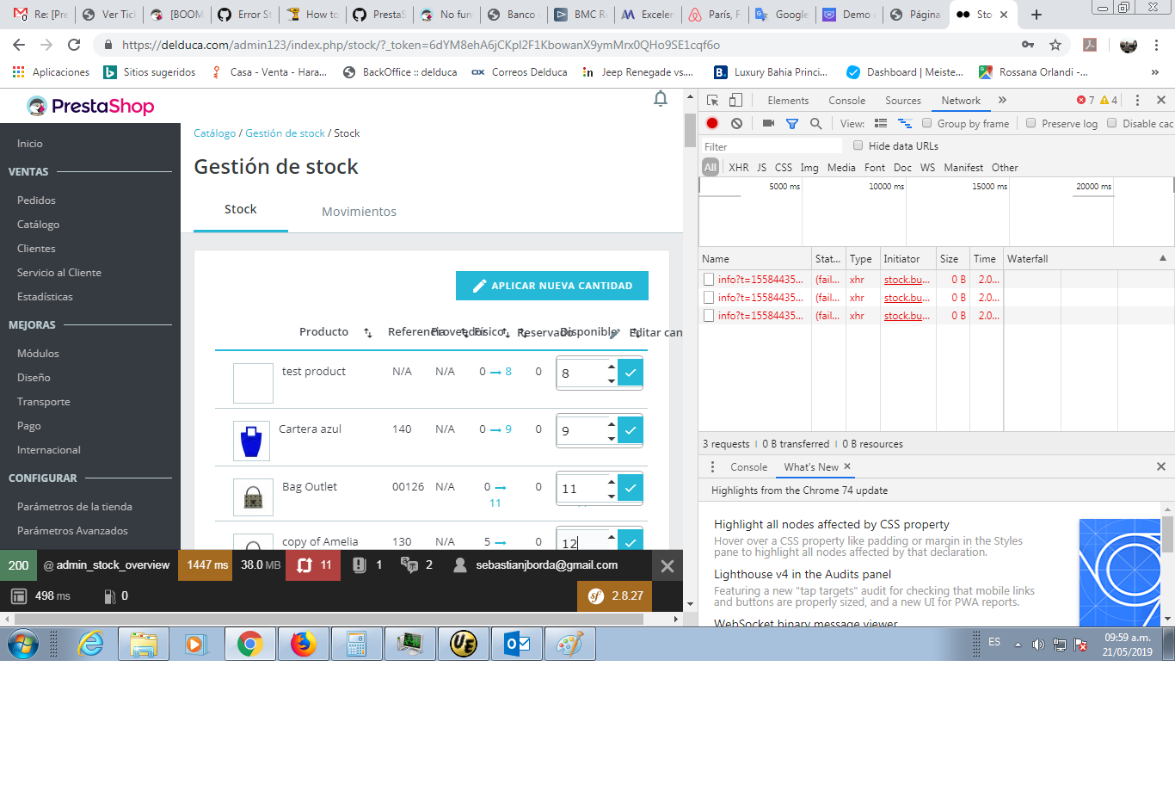Open Módulos in the sidebar
The width and height of the screenshot is (1175, 796).
(x=38, y=354)
